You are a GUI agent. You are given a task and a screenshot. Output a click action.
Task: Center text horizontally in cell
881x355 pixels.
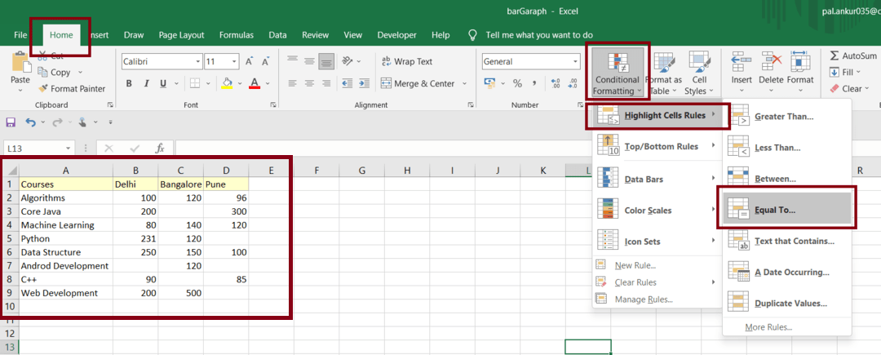click(309, 84)
